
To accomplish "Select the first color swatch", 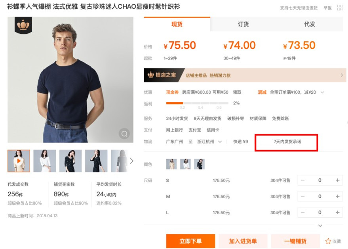I will (x=171, y=164).
